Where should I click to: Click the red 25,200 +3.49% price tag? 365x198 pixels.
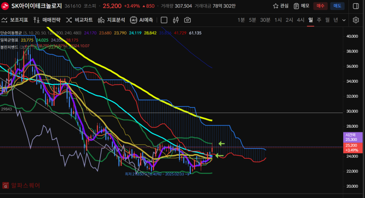click(x=353, y=148)
